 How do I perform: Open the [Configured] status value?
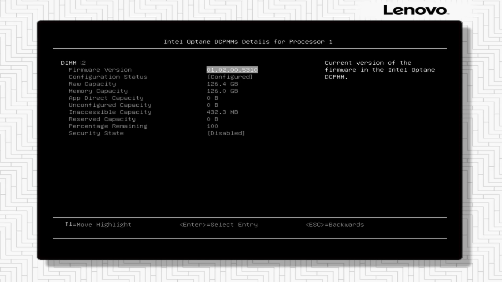point(230,77)
